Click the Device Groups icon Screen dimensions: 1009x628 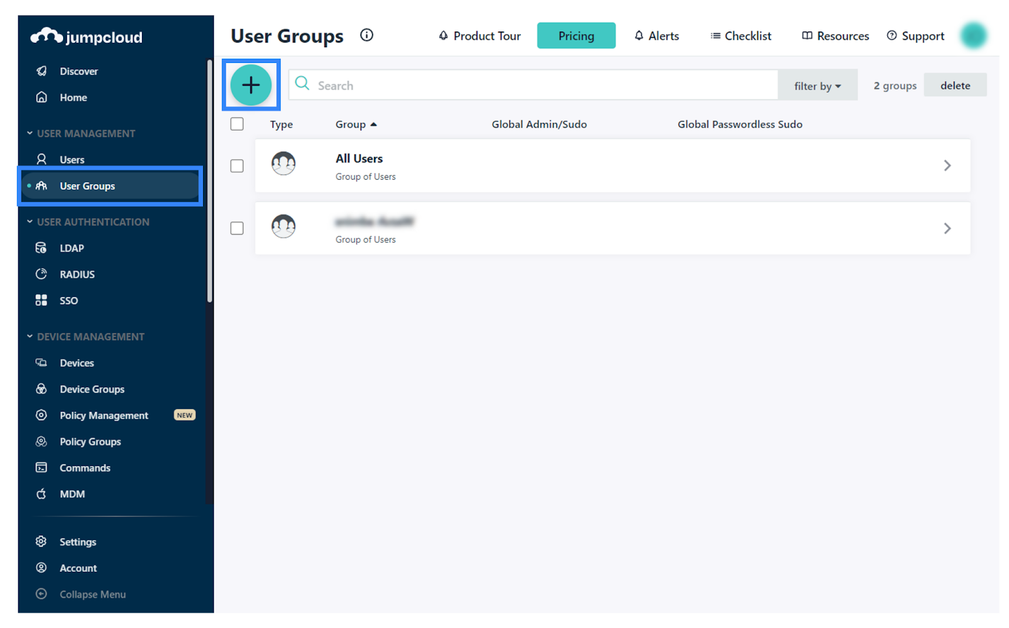[x=41, y=389]
